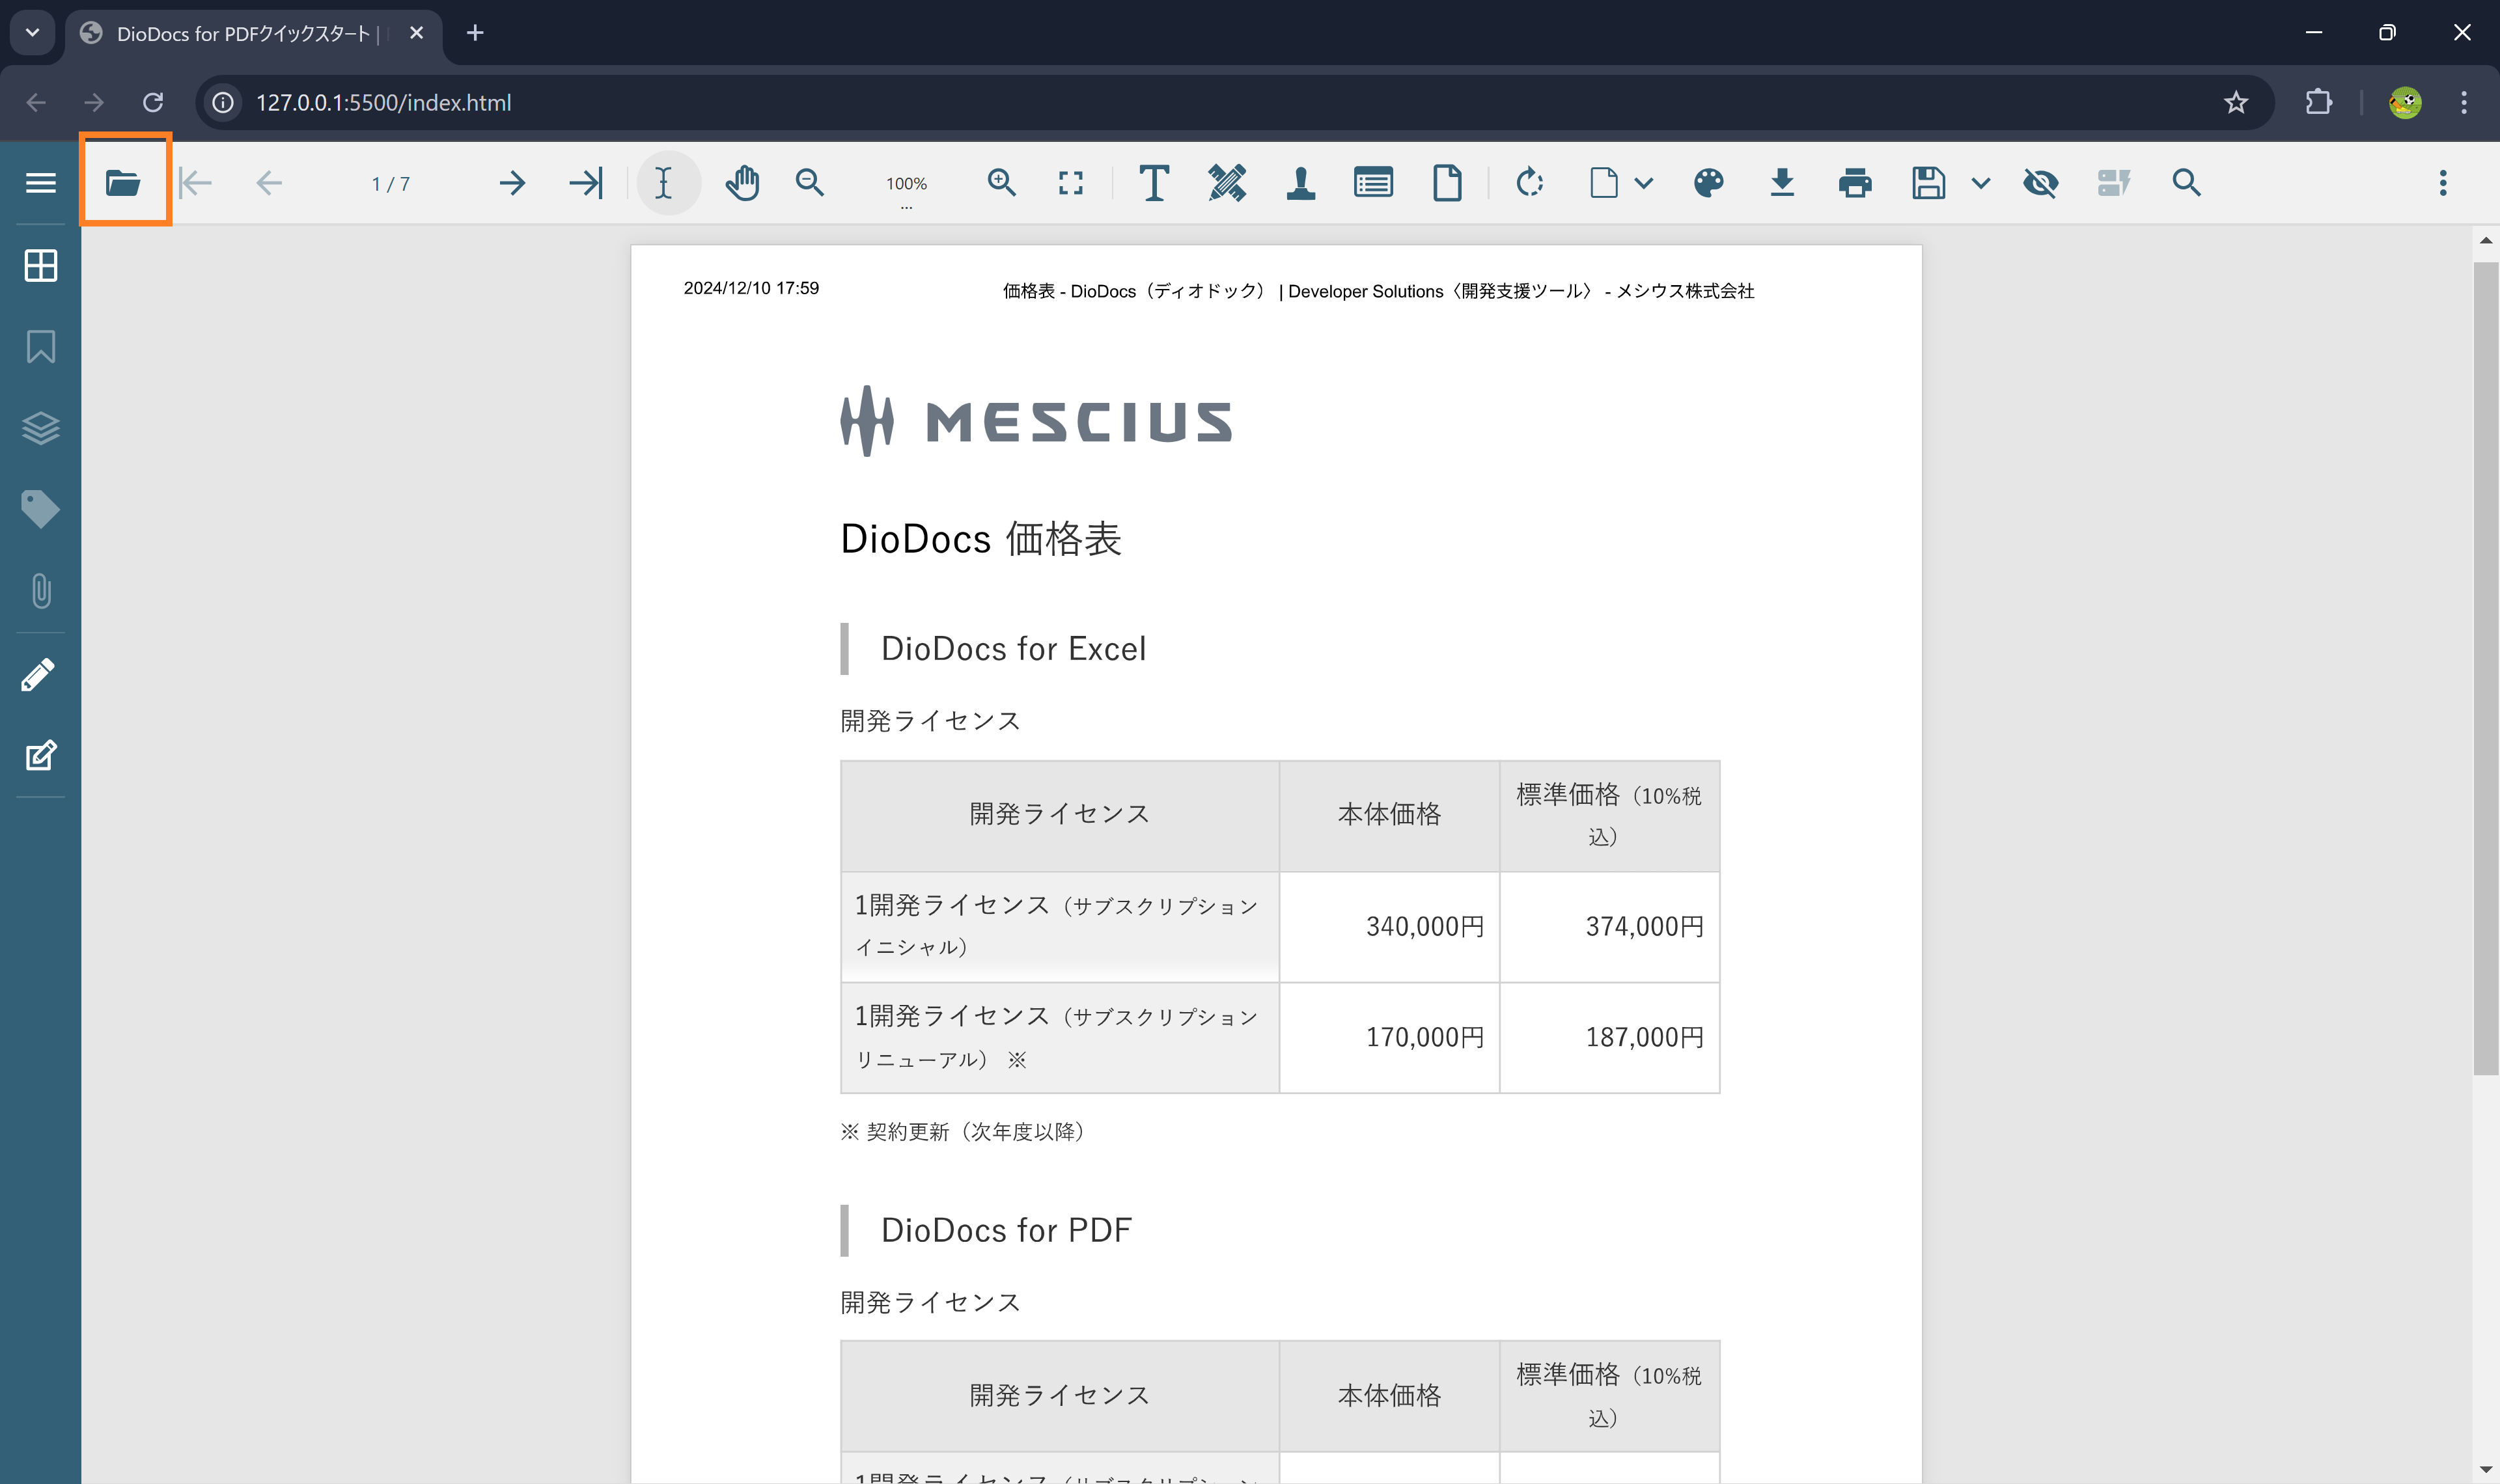Go to the first page

[x=196, y=183]
